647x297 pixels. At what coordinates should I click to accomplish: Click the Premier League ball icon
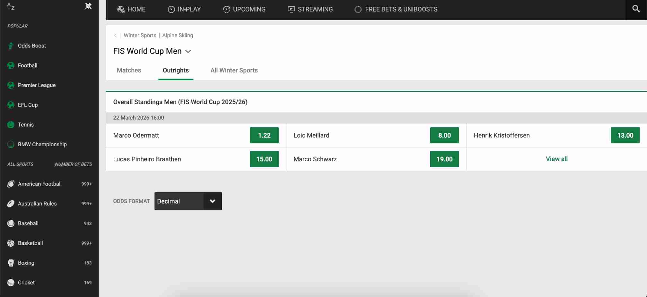[x=11, y=85]
